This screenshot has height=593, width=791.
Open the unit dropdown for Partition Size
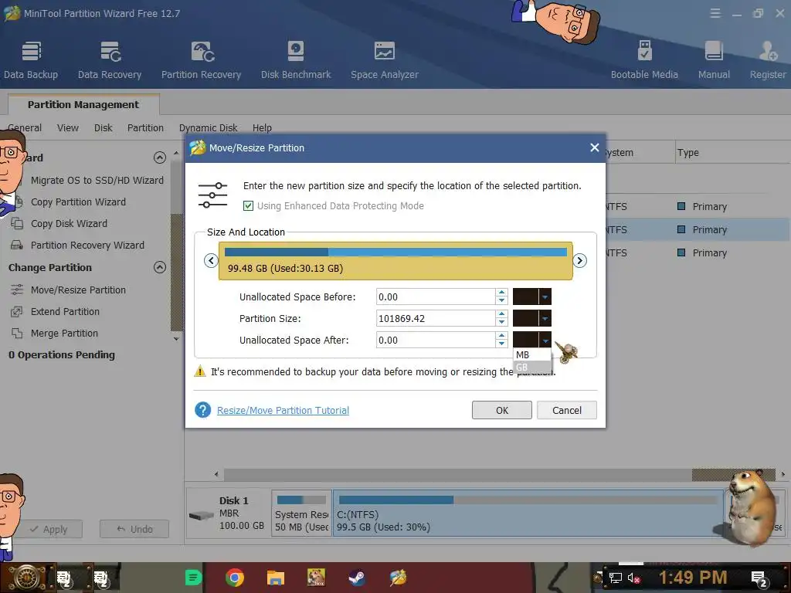click(545, 319)
